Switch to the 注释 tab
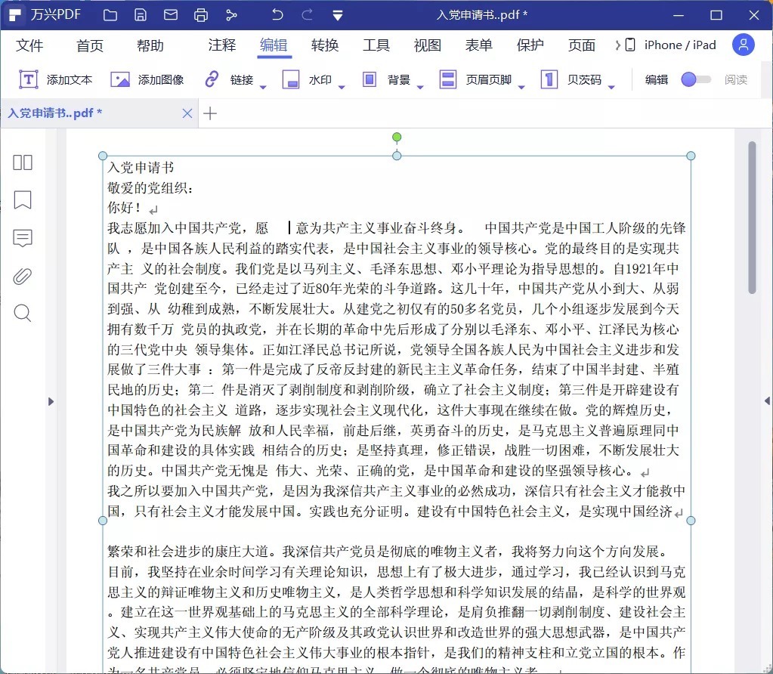 222,45
